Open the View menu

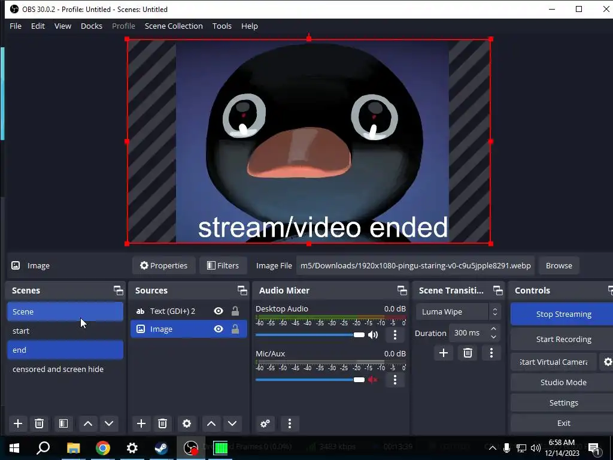tap(62, 26)
